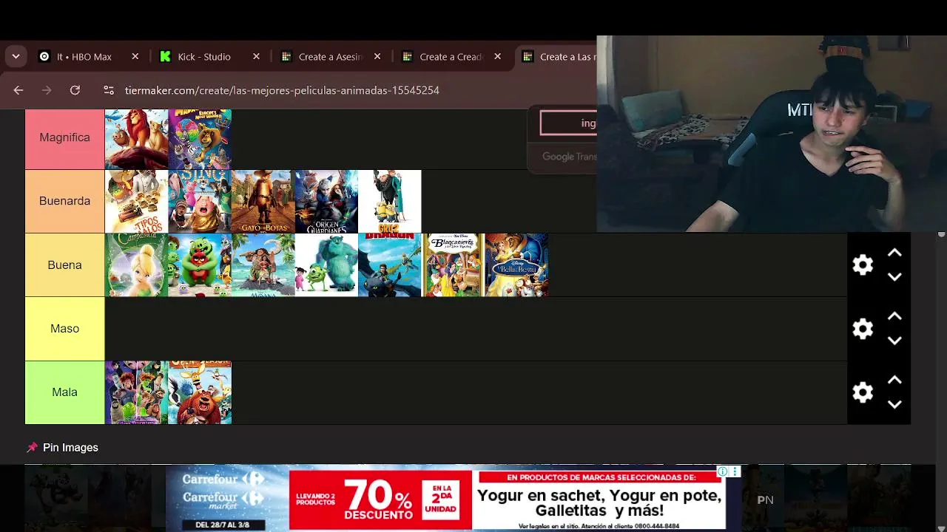Select the Angry Birds poster
The width and height of the screenshot is (947, 532).
click(200, 265)
